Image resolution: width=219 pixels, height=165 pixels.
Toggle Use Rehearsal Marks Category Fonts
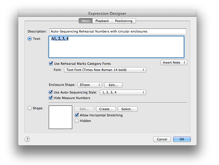tap(51, 63)
